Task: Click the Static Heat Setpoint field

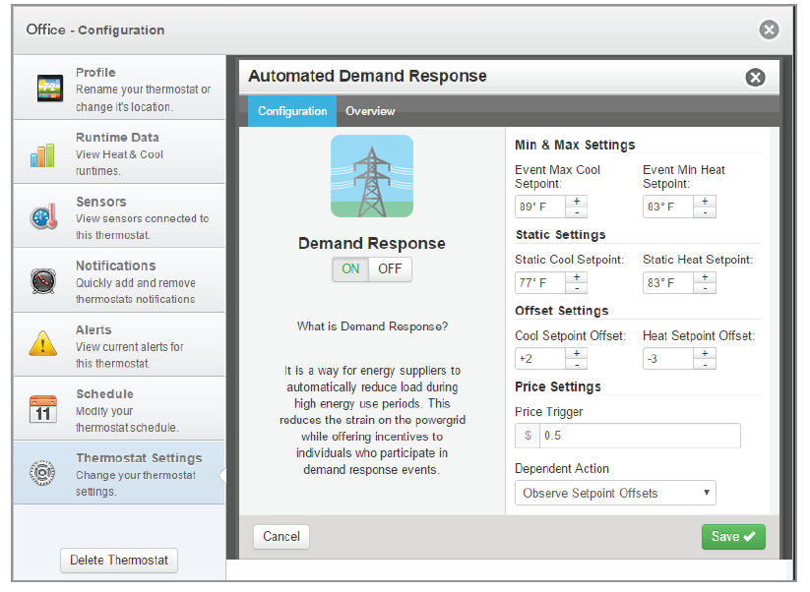Action: (668, 283)
